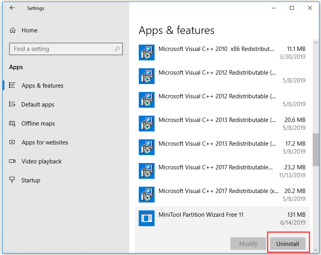Click the "3/30/2019" install date
The width and height of the screenshot is (321, 255).
[x=293, y=57]
